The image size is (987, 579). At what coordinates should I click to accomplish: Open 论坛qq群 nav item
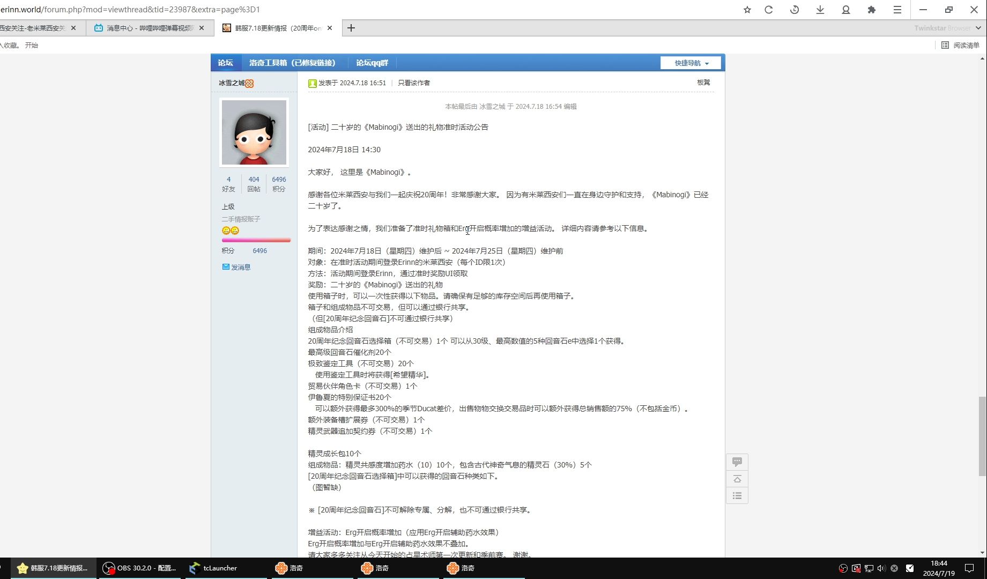tap(372, 63)
